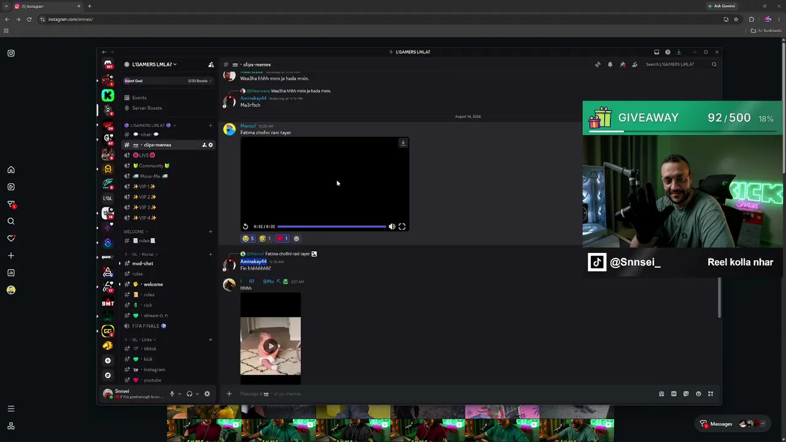The height and width of the screenshot is (442, 786).
Task: Play the baby video thumbnail
Action: (270, 346)
